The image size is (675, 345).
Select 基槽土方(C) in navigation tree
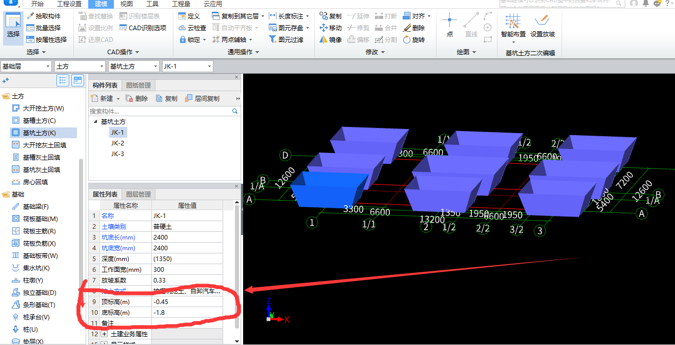[39, 121]
